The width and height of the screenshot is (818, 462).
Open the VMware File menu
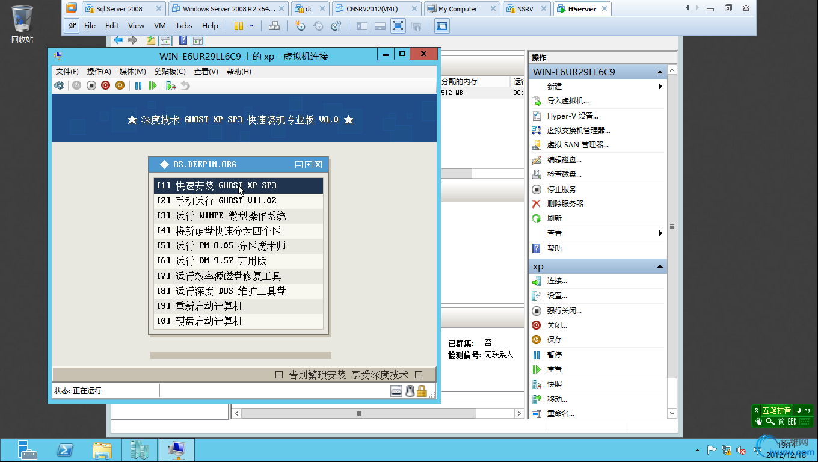click(x=90, y=26)
